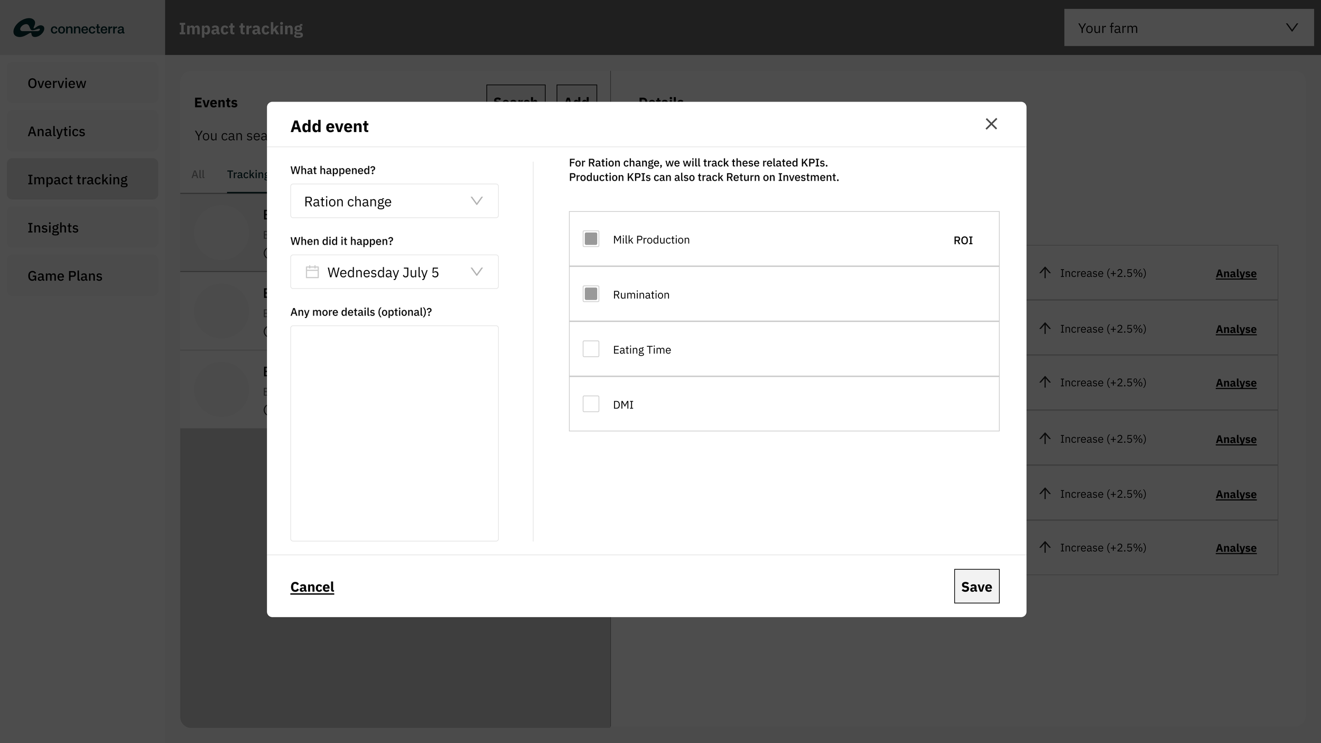This screenshot has height=743, width=1321.
Task: Close the Add event dialog with the X icon
Action: pyautogui.click(x=991, y=124)
